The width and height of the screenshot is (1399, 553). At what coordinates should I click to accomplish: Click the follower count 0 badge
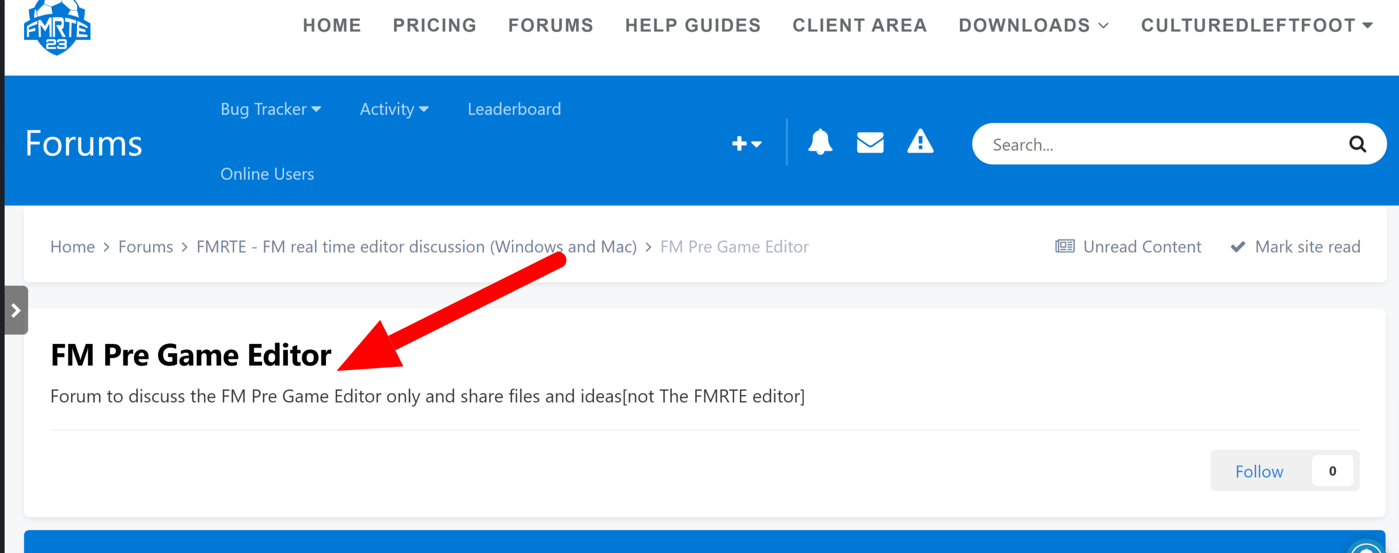[x=1332, y=471]
